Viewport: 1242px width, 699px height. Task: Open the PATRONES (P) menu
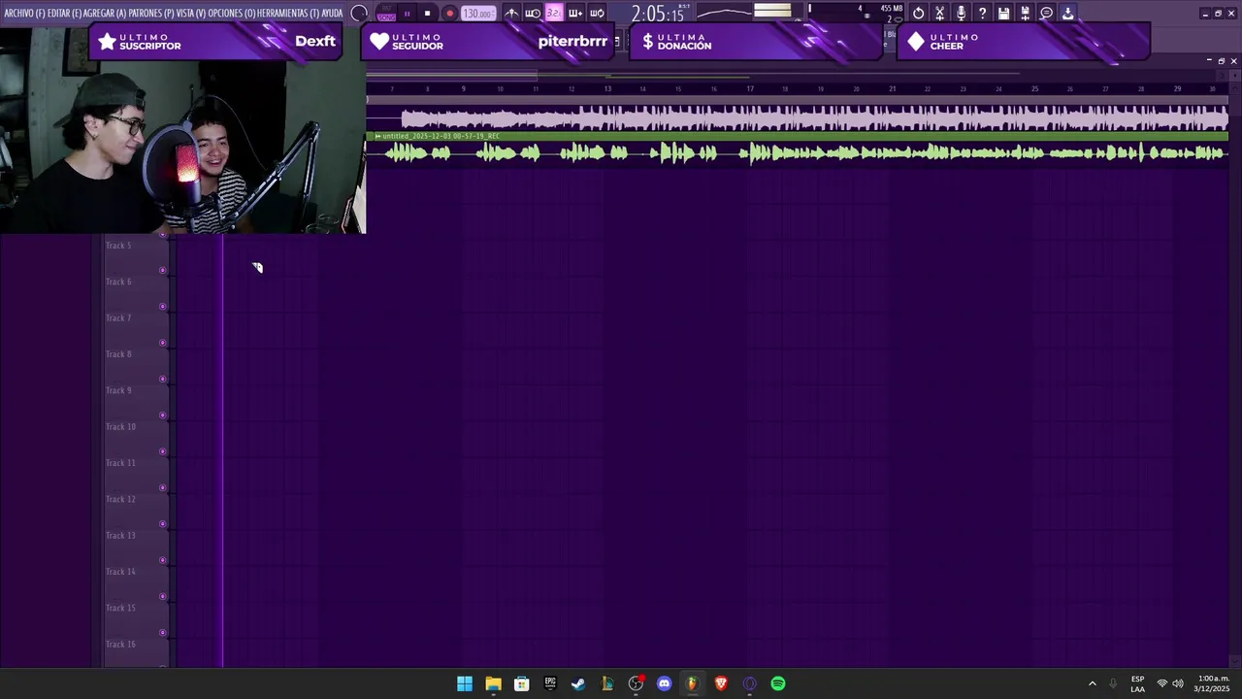[151, 14]
